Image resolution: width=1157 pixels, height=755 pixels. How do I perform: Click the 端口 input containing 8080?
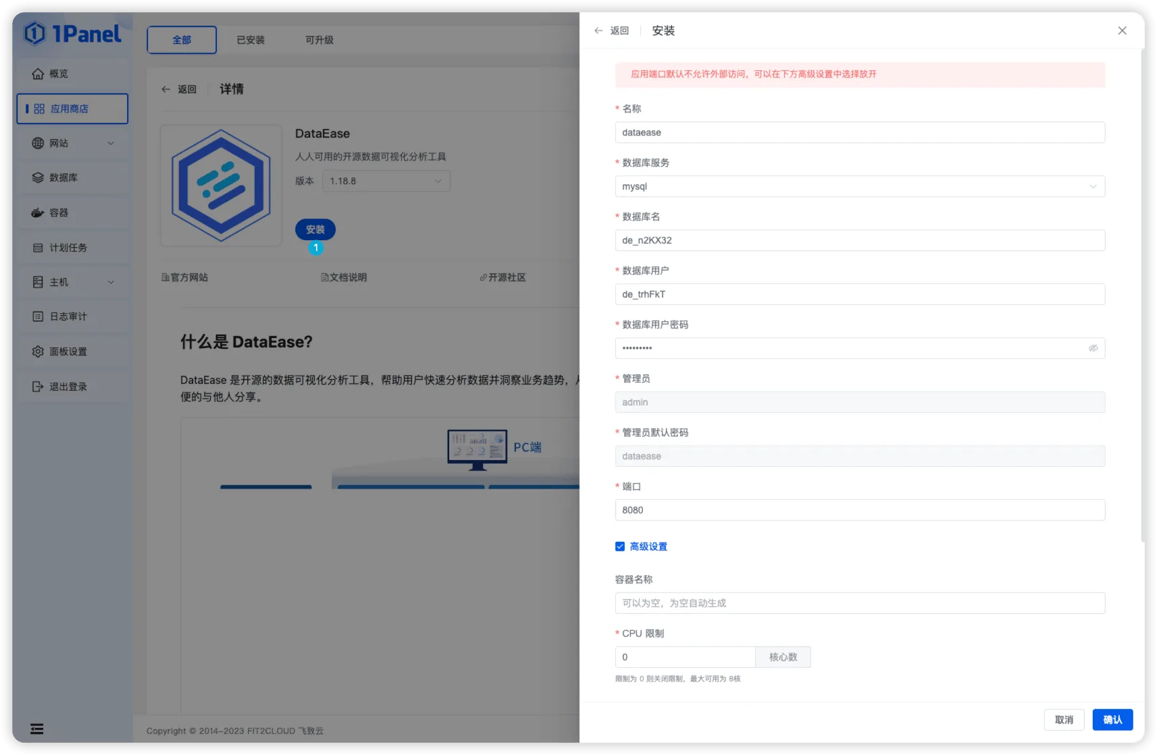(x=860, y=510)
